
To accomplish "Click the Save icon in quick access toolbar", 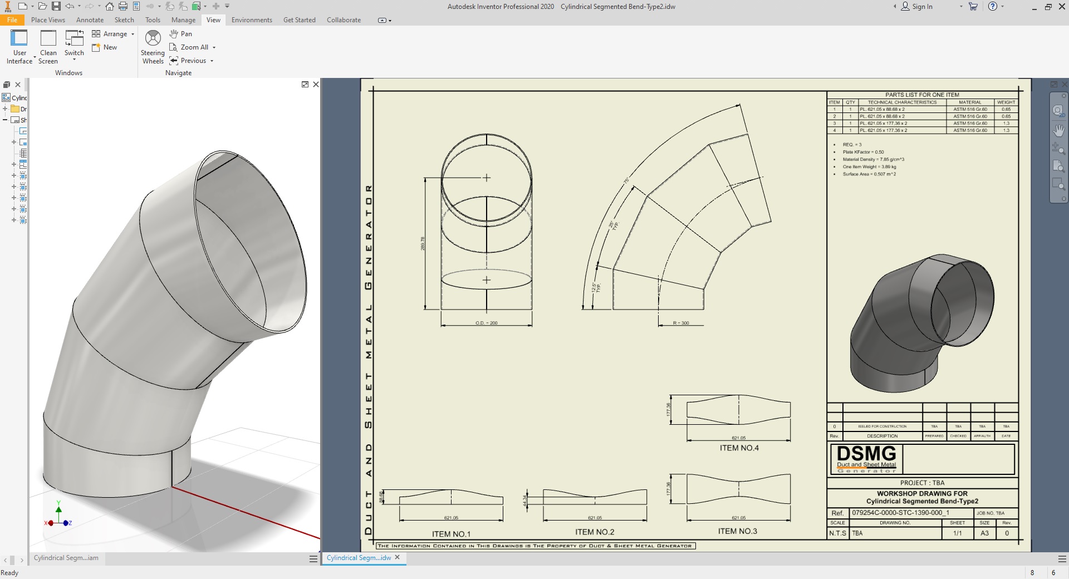I will tap(56, 6).
